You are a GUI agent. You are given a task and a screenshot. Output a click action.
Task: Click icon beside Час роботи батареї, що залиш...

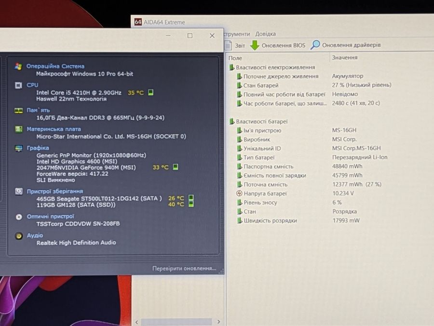click(x=239, y=104)
